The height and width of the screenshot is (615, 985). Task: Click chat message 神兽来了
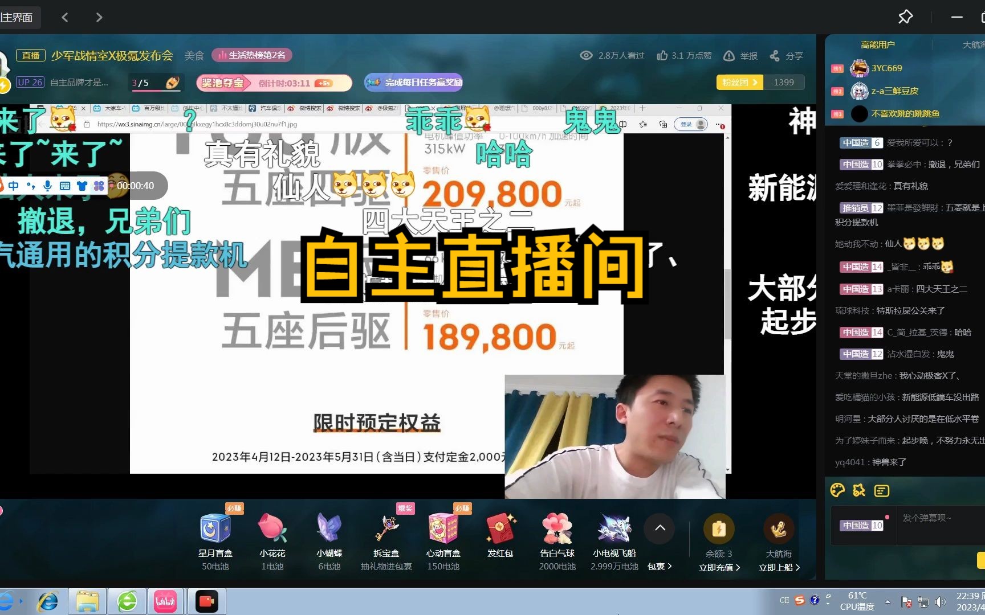coord(889,462)
